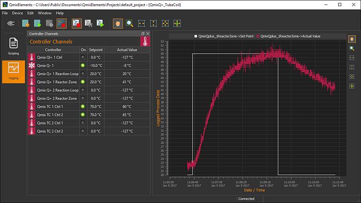Screen dimensions: 361x203
Task: Select the pan hand tool beside the graph
Action: coord(352,39)
